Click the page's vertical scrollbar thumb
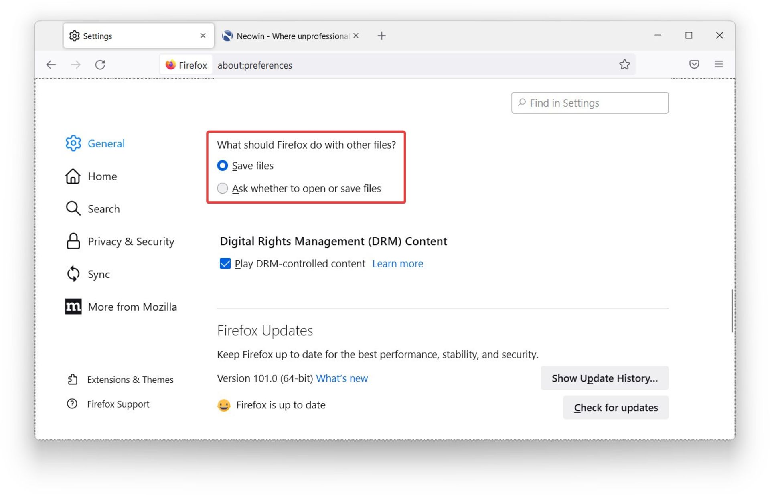The image size is (770, 495). click(x=732, y=311)
